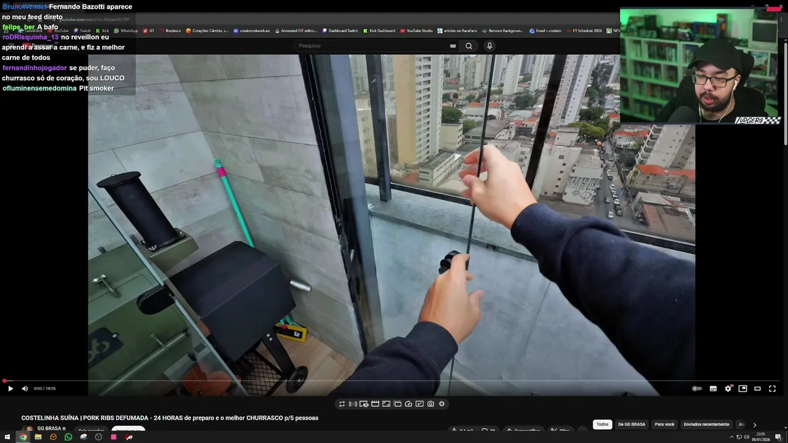
Task: Open the YouTube Studio bookmark
Action: click(x=416, y=31)
